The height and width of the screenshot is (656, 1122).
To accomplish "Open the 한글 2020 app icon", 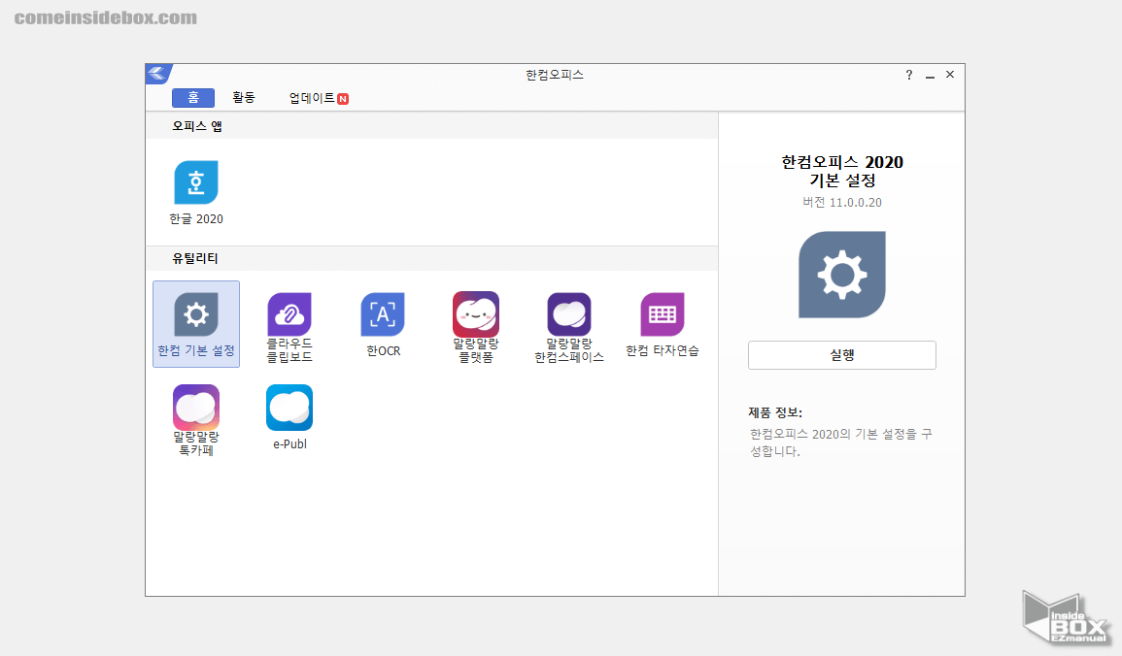I will (x=196, y=183).
